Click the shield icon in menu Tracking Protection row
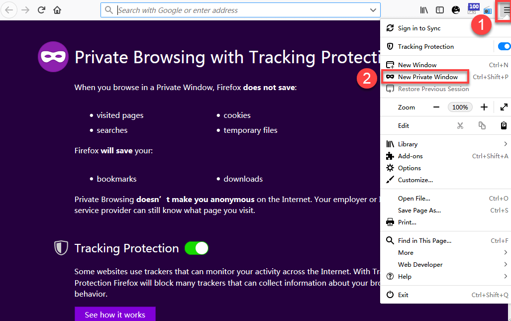 (390, 46)
